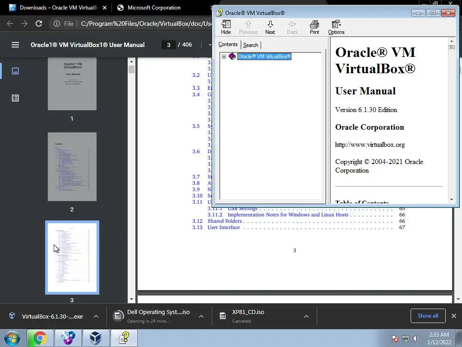Click the help viewer taskbar icon
Viewport: 462px width, 347px height.
click(x=124, y=338)
